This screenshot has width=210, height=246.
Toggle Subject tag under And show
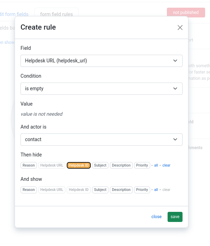[x=100, y=190]
